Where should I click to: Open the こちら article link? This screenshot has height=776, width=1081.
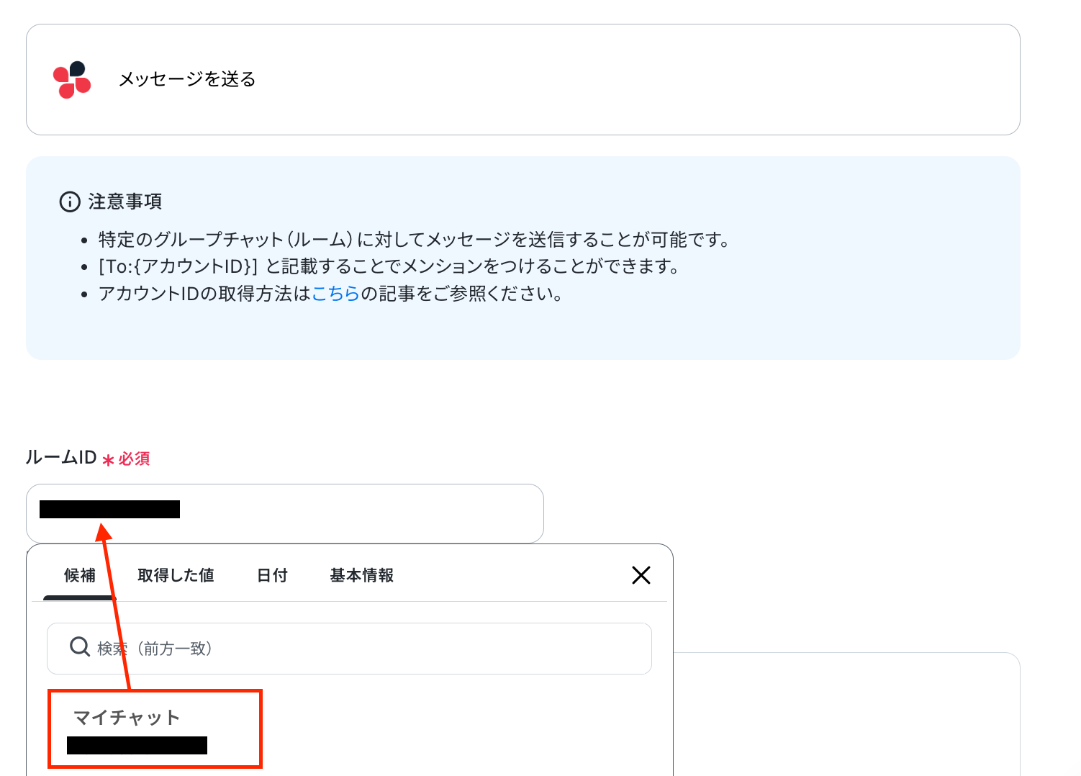click(x=335, y=294)
